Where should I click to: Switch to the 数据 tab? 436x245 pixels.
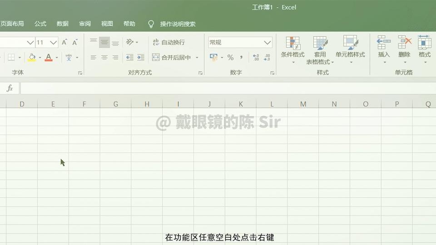click(x=63, y=24)
